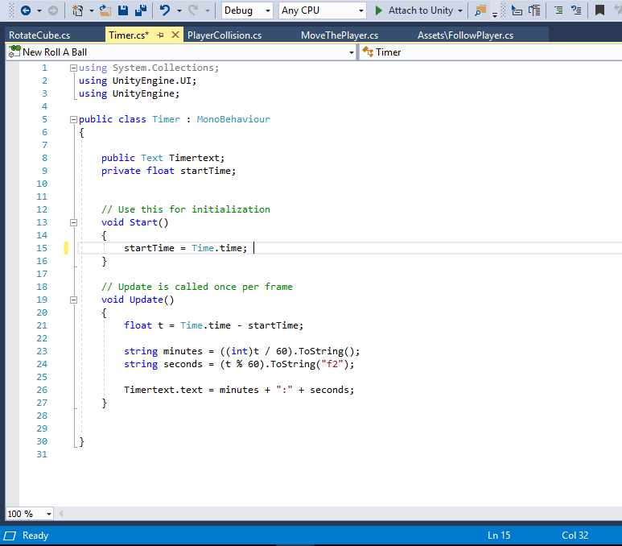The width and height of the screenshot is (622, 546).
Task: Open the Debug configuration dropdown
Action: 247,10
